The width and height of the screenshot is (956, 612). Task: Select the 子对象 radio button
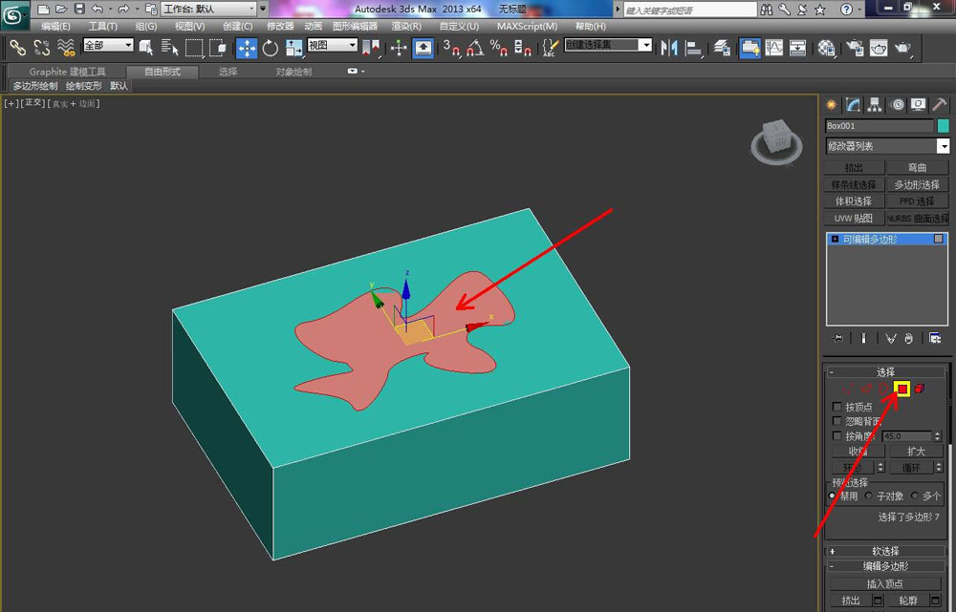(x=868, y=496)
